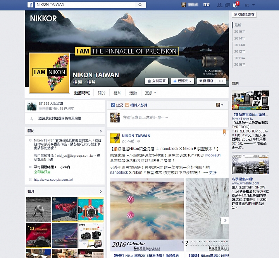Switch to the 相片 tab
The height and width of the screenshot is (258, 279).
pyautogui.click(x=117, y=93)
